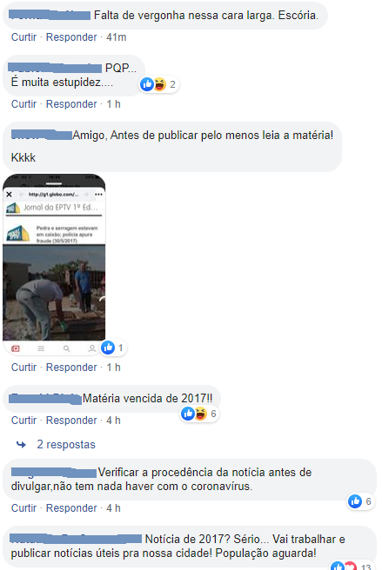This screenshot has height=570, width=382.
Task: Click laughing emoji reaction on PQP comment
Action: click(x=159, y=84)
